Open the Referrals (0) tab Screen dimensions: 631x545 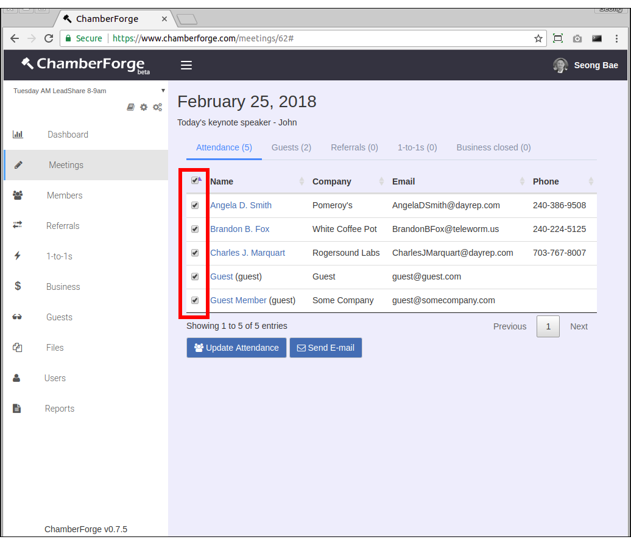tap(354, 147)
